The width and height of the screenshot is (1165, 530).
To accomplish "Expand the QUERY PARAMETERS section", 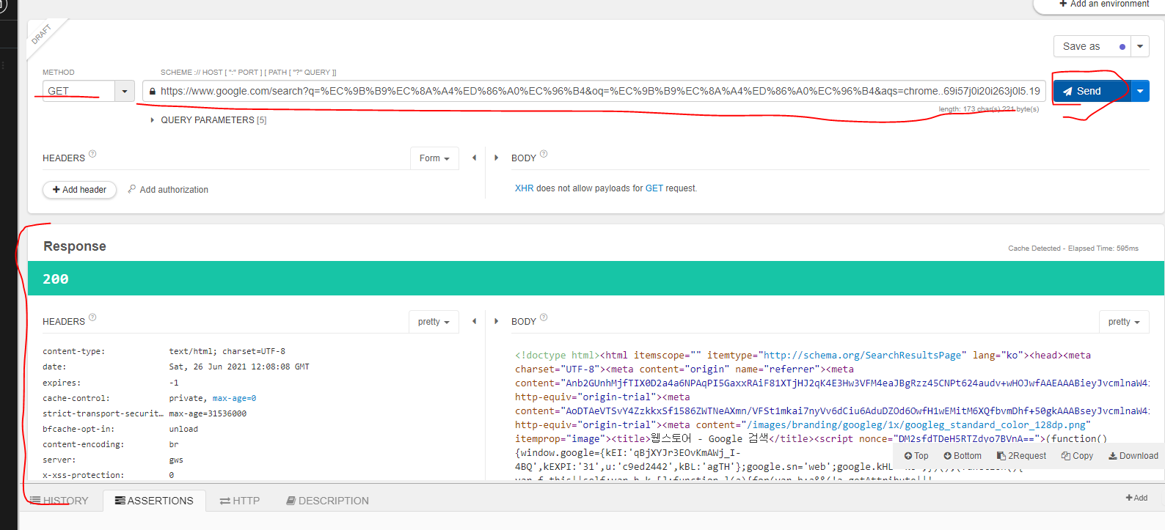I will coord(208,120).
